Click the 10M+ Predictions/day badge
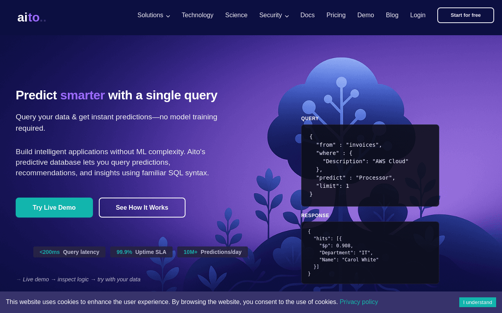 tap(213, 252)
